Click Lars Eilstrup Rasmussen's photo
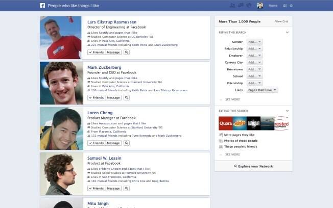Image resolution: width=333 pixels, height=208 pixels. 61,38
